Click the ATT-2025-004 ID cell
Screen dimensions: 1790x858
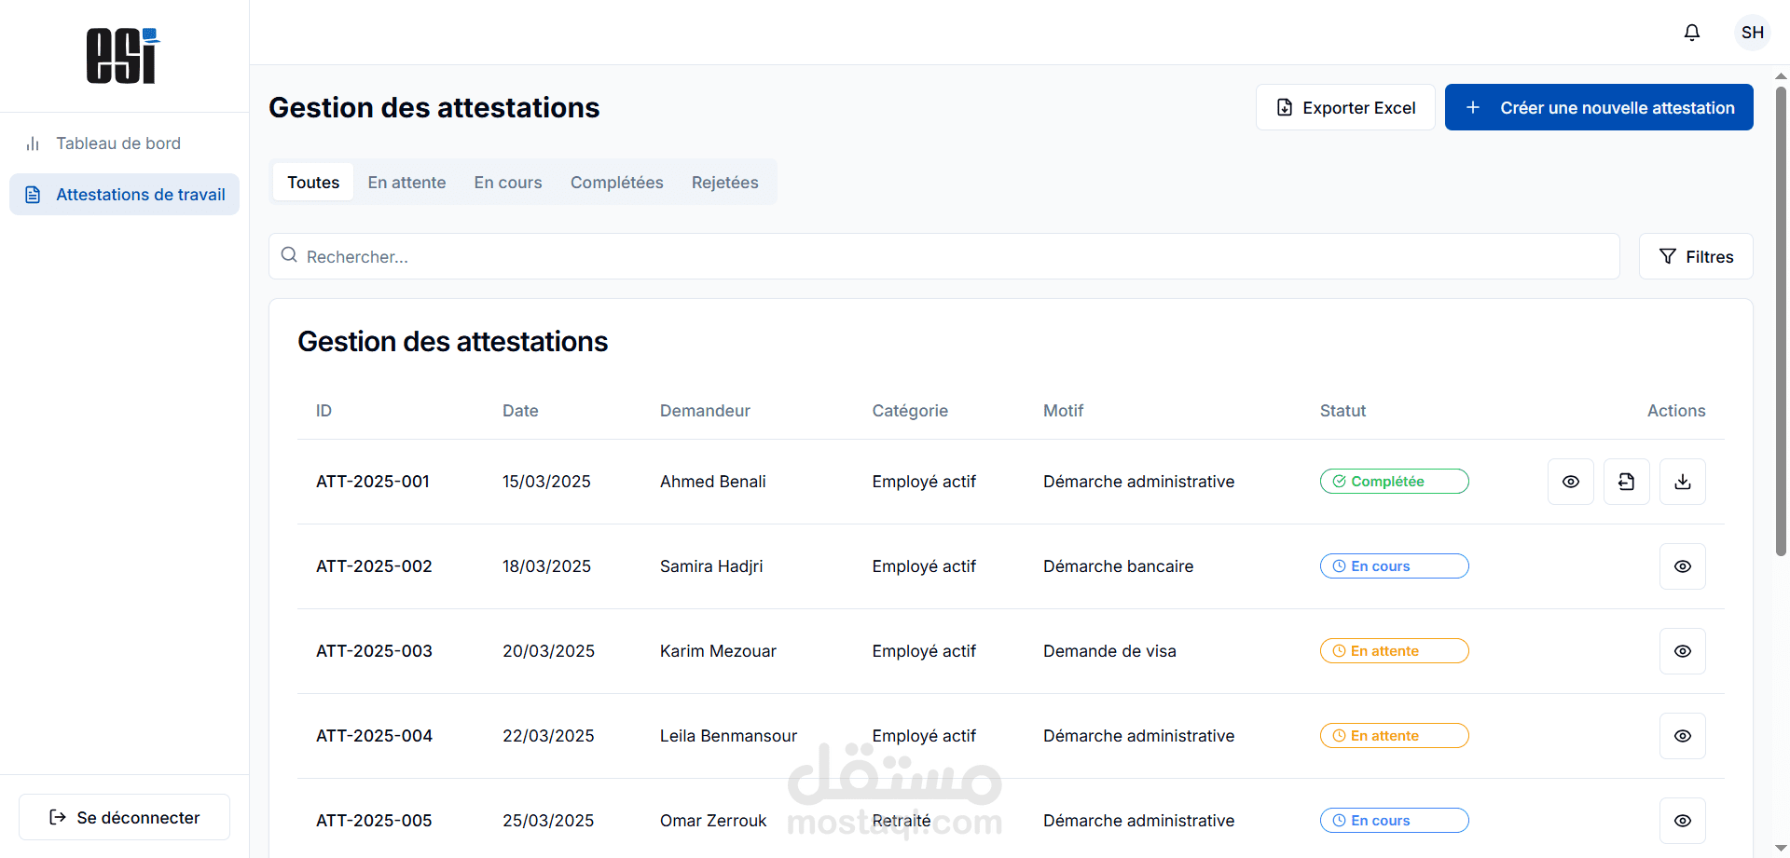(374, 736)
